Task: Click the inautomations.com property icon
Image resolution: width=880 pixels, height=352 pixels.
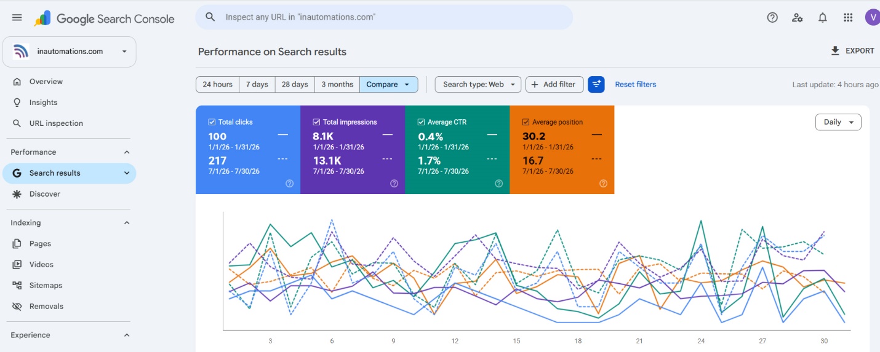Action: pyautogui.click(x=21, y=52)
